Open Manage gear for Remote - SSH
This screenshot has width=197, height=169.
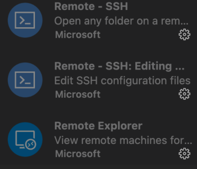click(184, 35)
